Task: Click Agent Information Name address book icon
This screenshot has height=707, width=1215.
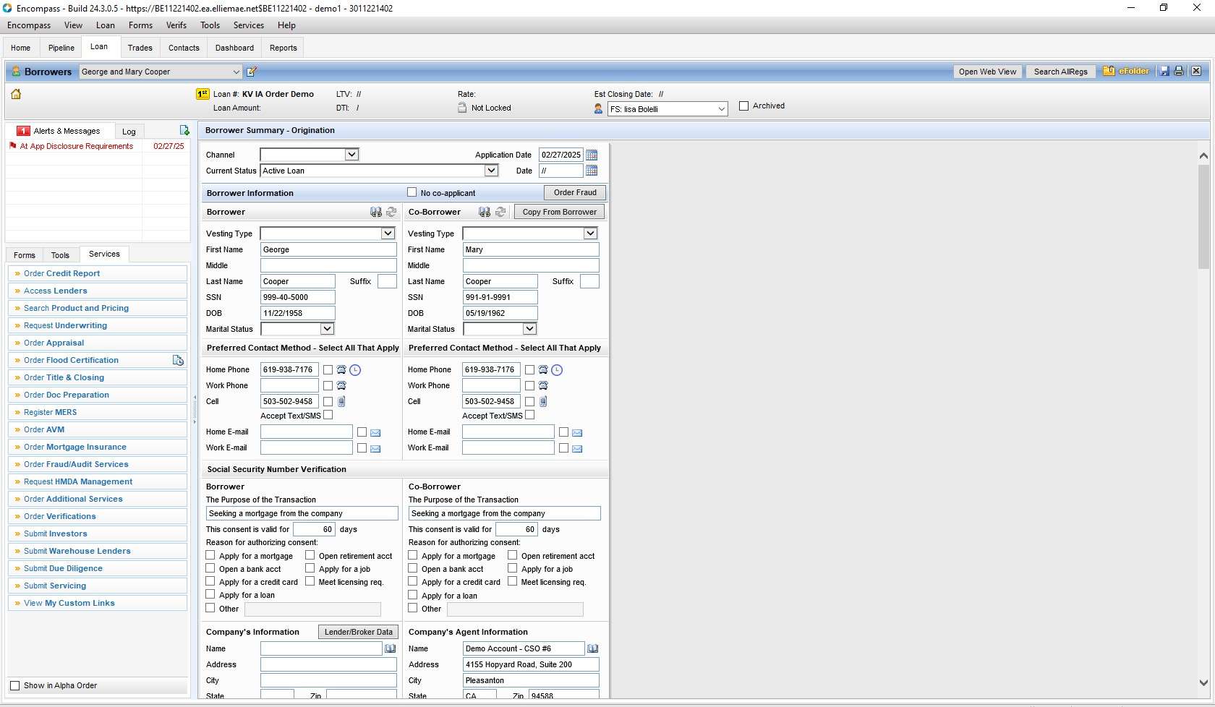Action: tap(592, 648)
